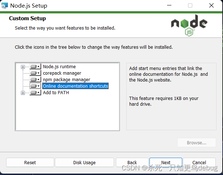Open install-mode icon for Online documentation shortcuts
Viewport: 223px width, 175px height.
point(35,86)
